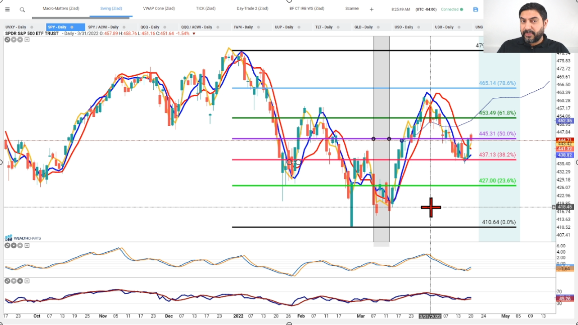Move the bottom RSI panel up
Viewport: 578px width, 325px height.
pos(20,281)
